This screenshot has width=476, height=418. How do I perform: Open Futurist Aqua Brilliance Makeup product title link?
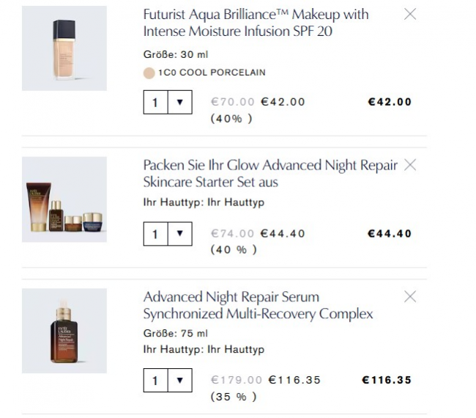coord(256,23)
